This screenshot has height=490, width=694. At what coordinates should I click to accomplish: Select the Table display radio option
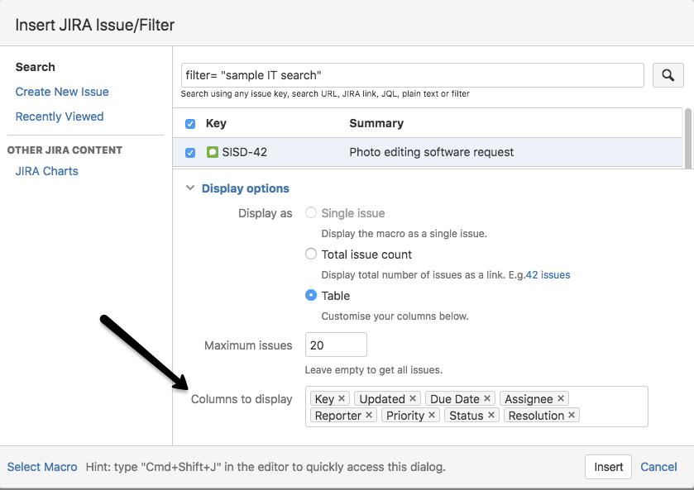311,295
